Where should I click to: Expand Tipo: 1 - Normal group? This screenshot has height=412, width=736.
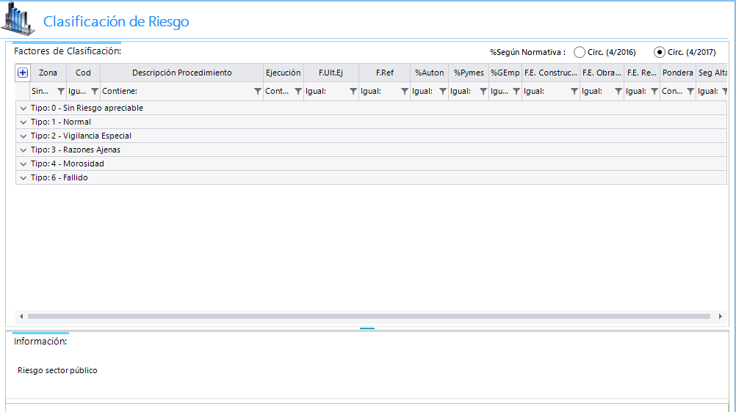click(23, 122)
